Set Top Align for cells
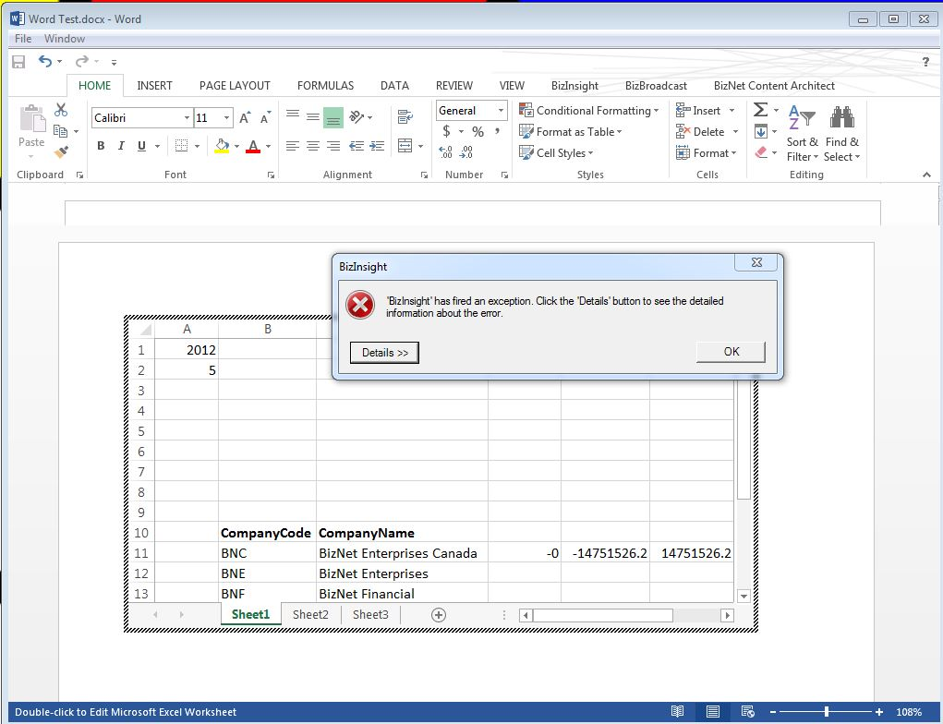 [x=293, y=115]
